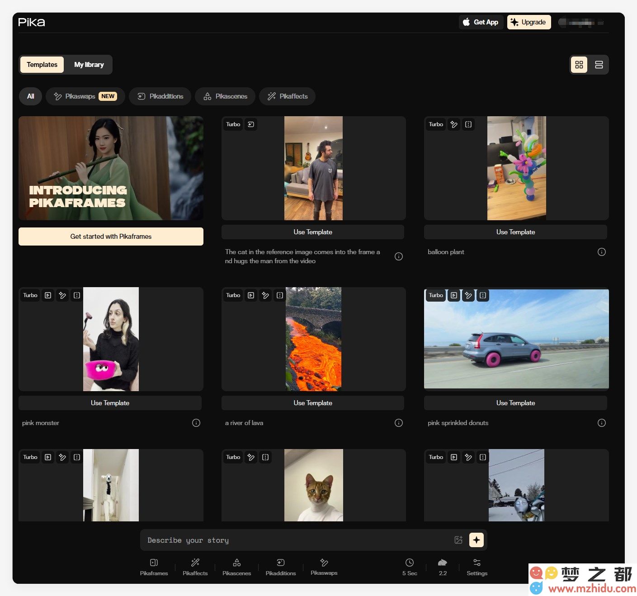Image resolution: width=637 pixels, height=596 pixels.
Task: Use Template for pink monster
Action: click(x=110, y=403)
